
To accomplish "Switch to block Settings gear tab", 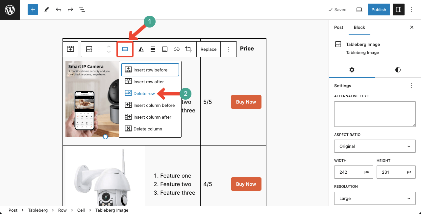I will (x=352, y=70).
